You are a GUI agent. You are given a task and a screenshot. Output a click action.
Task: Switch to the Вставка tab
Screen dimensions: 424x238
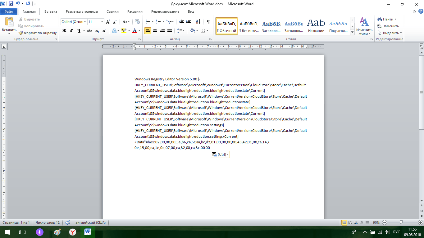51,11
